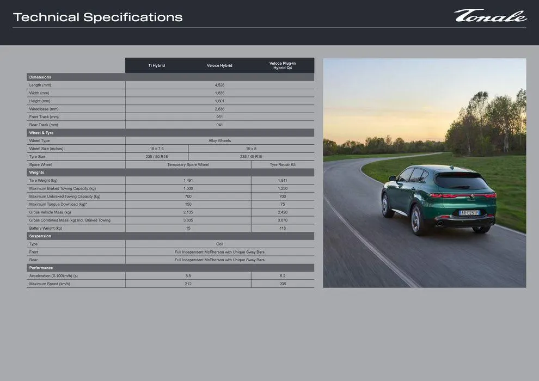Screen dimensions: 539x381
Task: Click the Alloy Wheels cell
Action: (x=219, y=141)
